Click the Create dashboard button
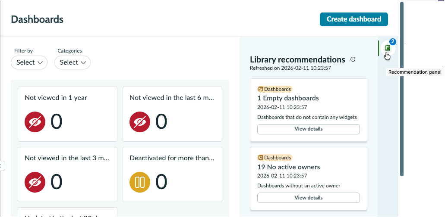 tap(354, 19)
